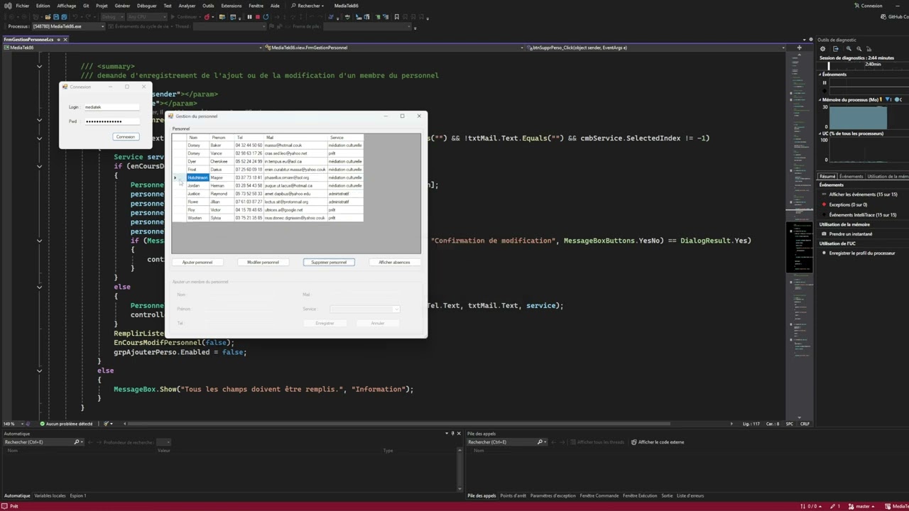Click the pin icon of Automatique panel

tap(452, 434)
